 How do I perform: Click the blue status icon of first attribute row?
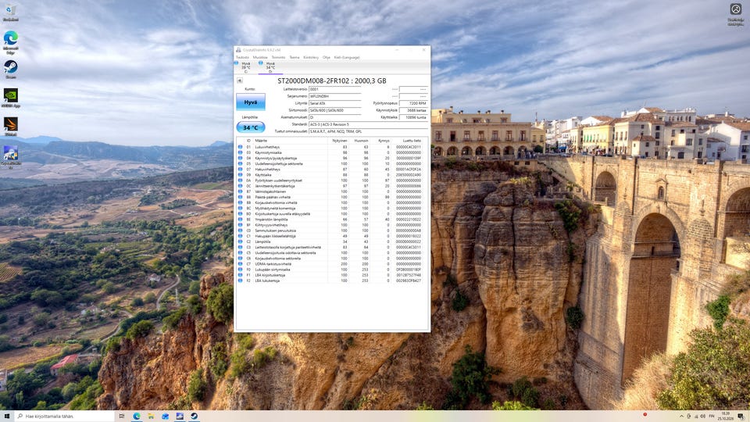[x=240, y=147]
